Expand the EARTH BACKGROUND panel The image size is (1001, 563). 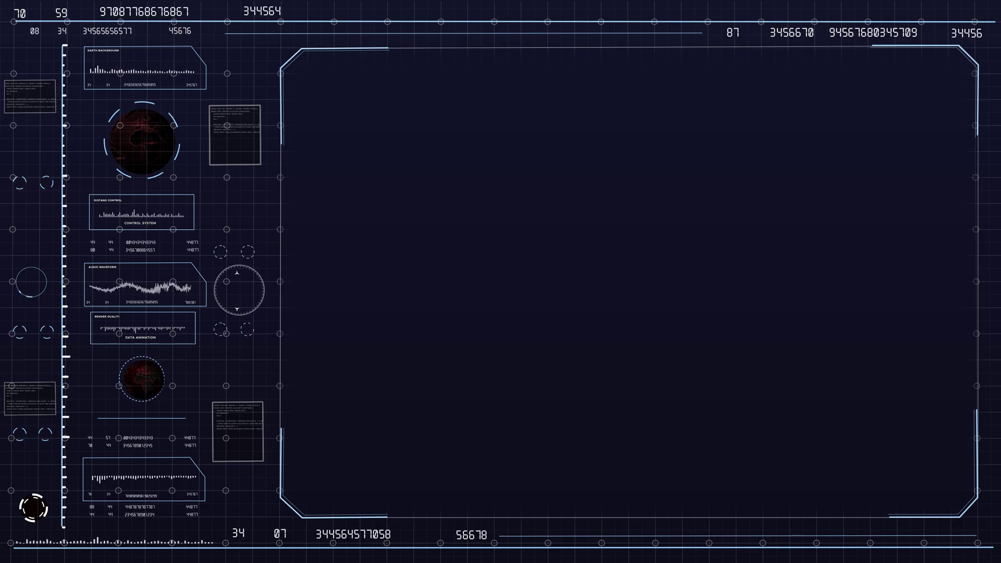click(144, 68)
